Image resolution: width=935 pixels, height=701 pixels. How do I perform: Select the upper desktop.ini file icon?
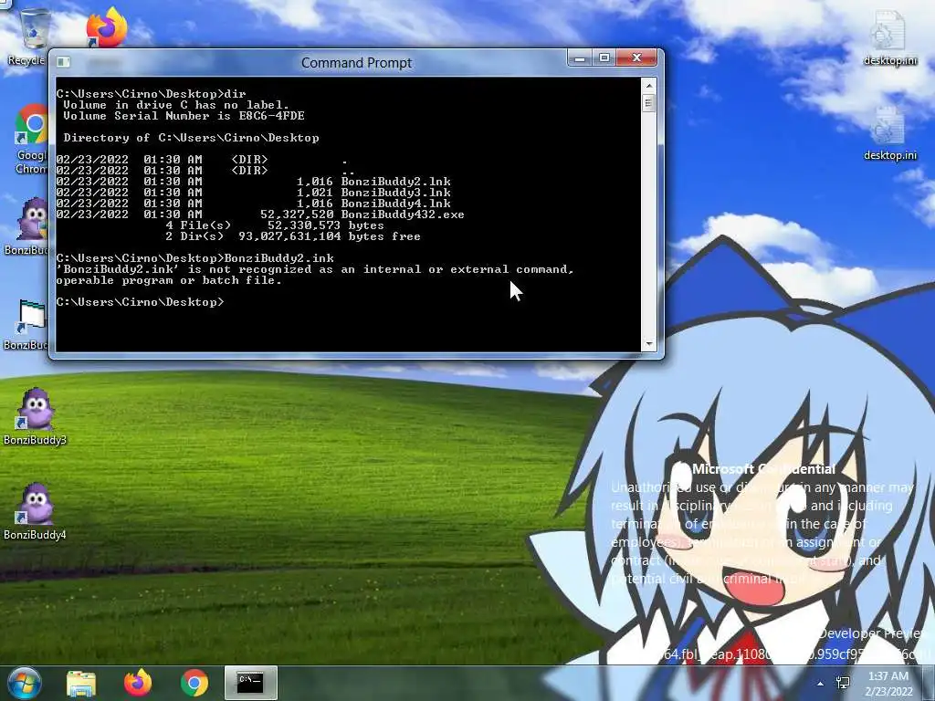(889, 37)
